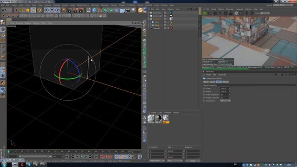Add a Cube primitive object

94,10
